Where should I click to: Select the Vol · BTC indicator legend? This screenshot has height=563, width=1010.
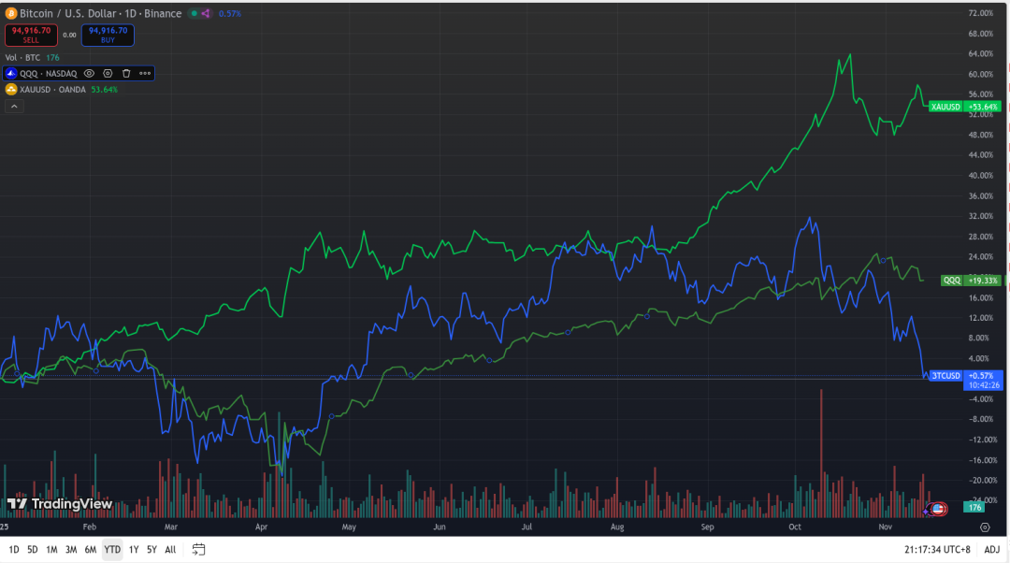[x=23, y=57]
